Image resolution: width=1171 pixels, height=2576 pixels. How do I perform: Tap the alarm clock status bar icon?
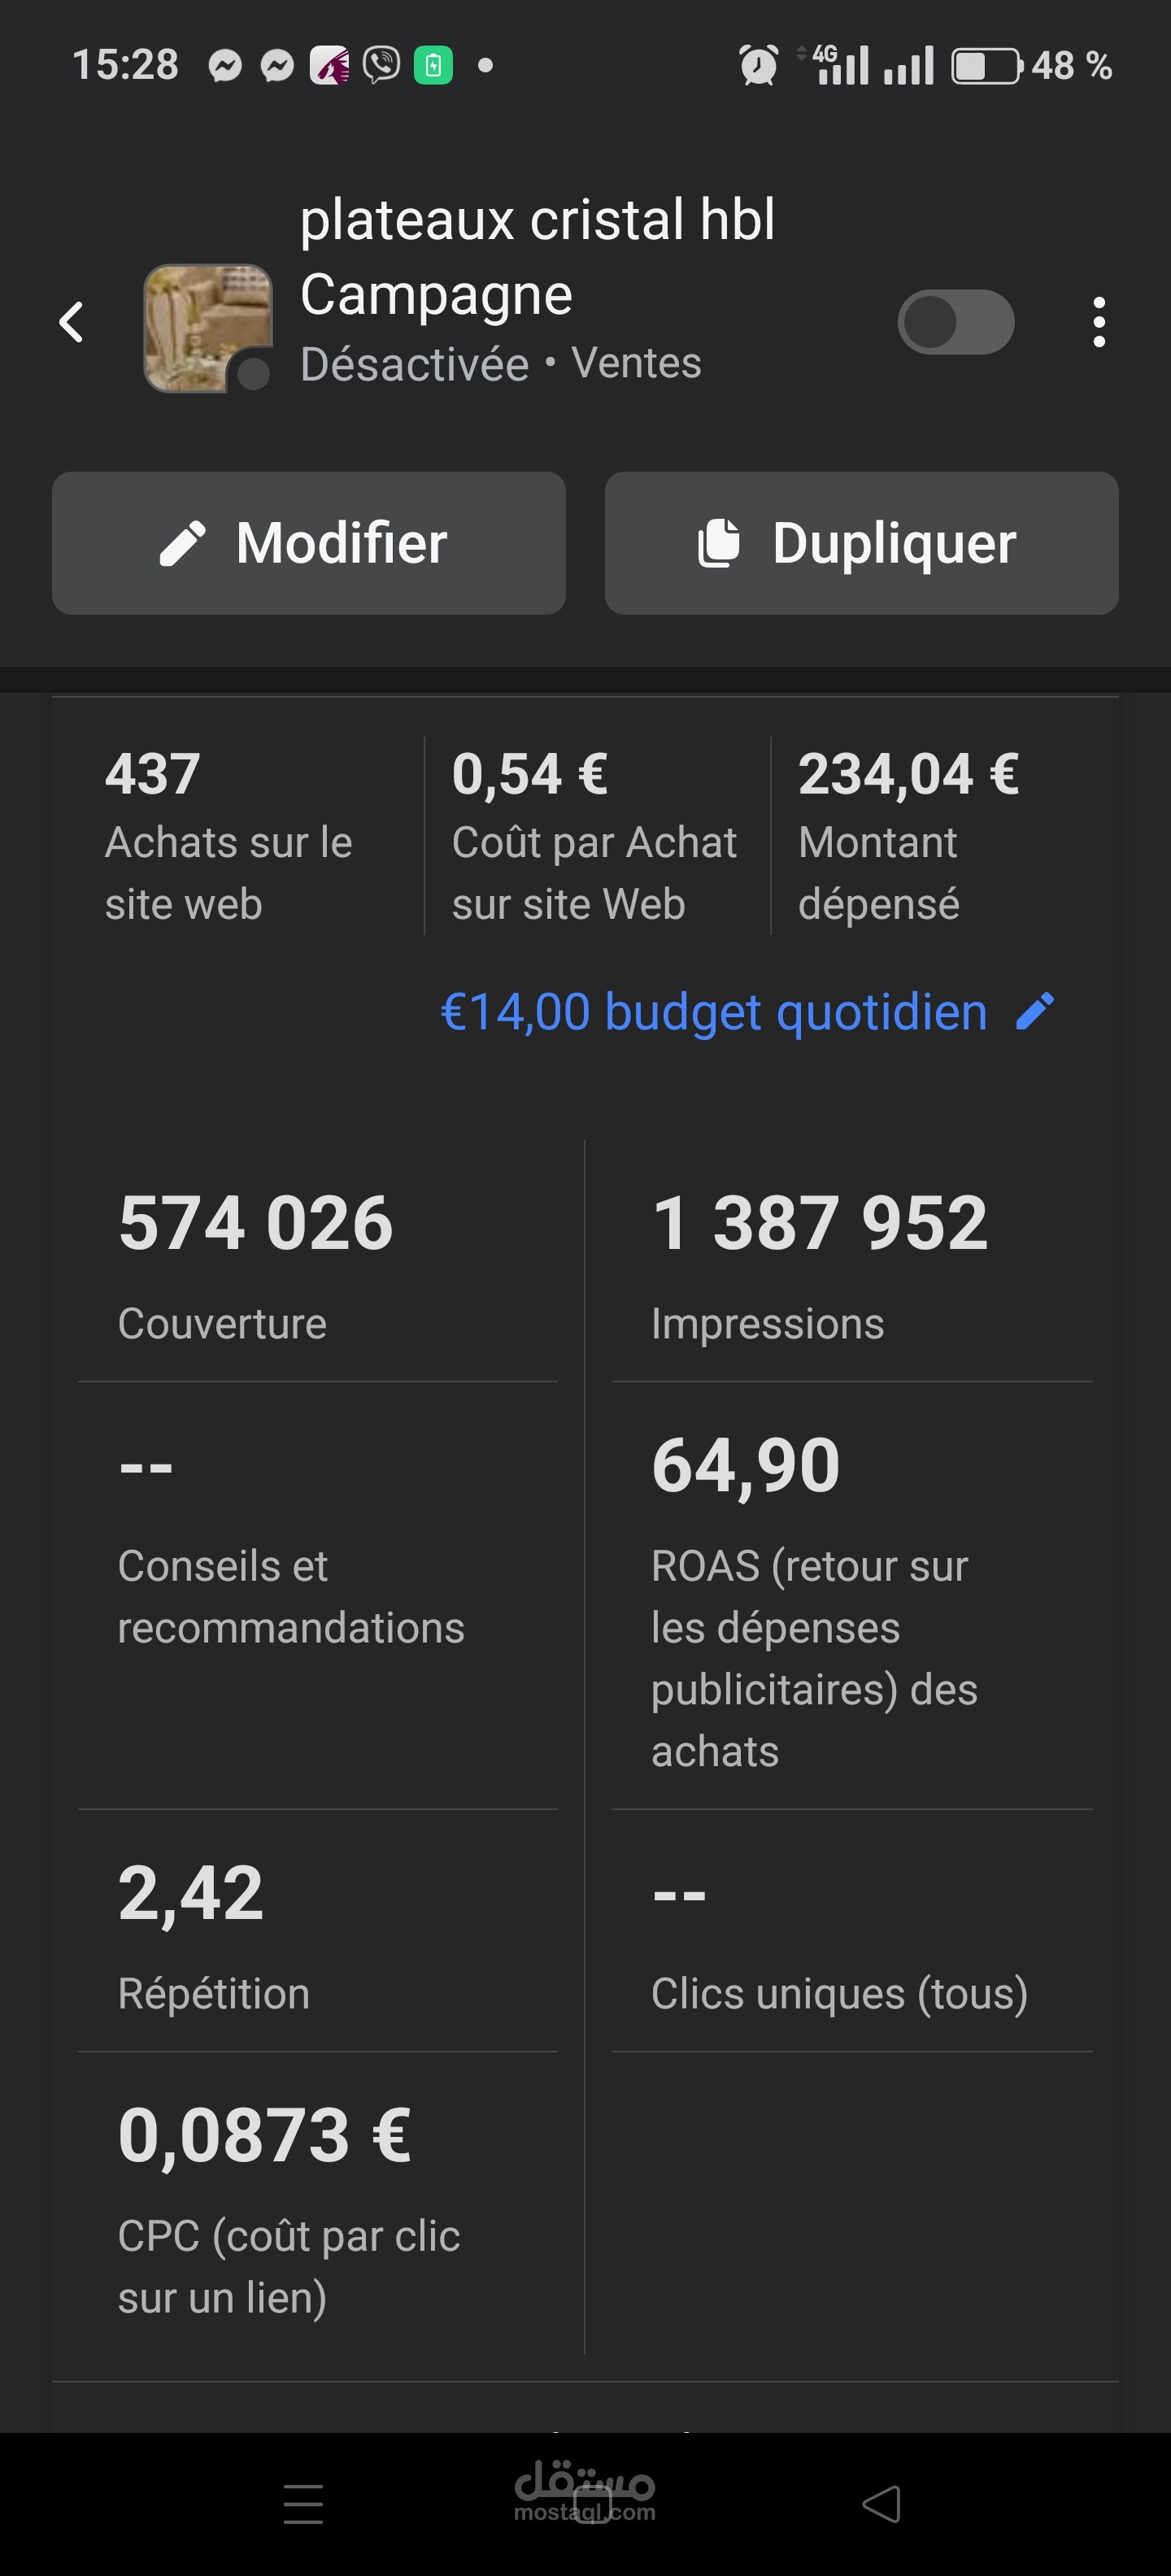point(758,66)
